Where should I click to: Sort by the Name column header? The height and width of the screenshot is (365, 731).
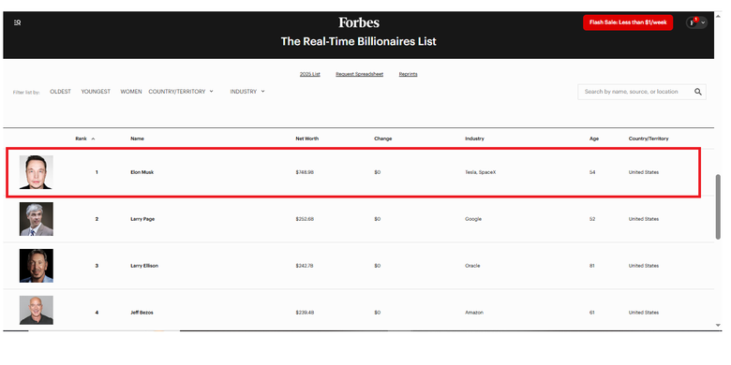pos(137,139)
